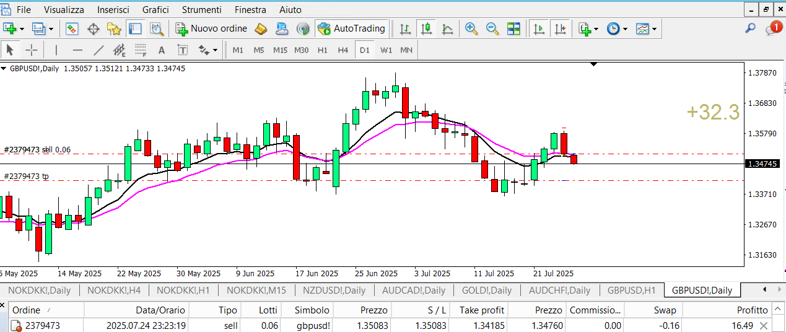Switch to M1 timeframe
Viewport: 786px width, 332px height.
pos(238,50)
